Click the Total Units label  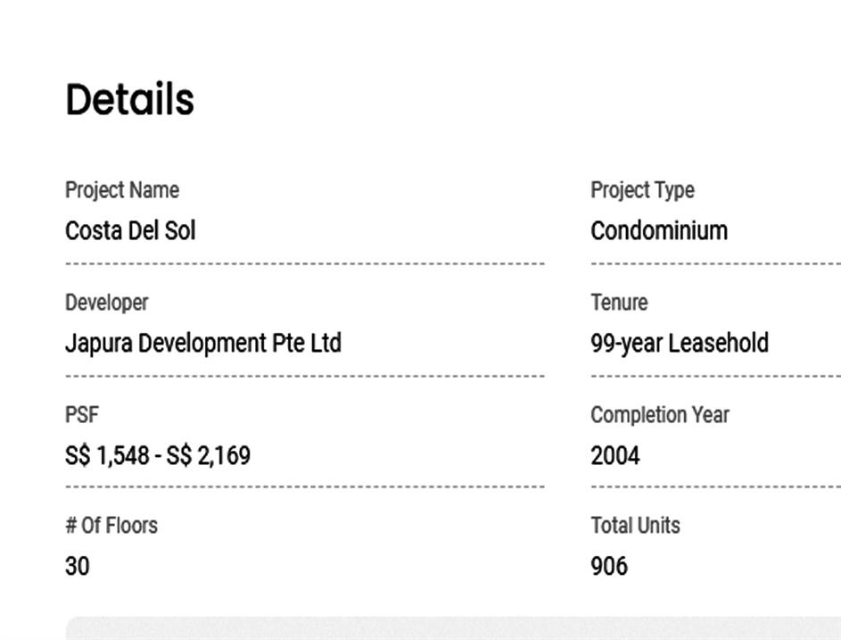click(x=635, y=526)
